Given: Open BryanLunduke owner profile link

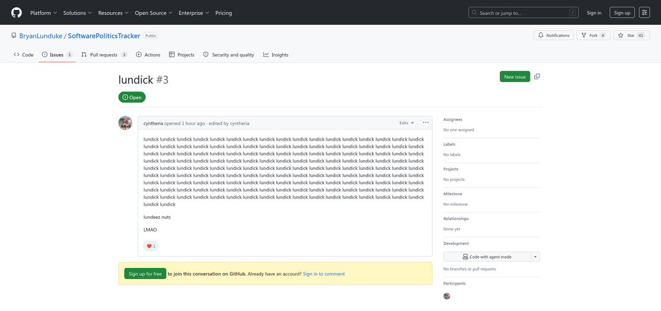Looking at the screenshot, I should (x=41, y=36).
